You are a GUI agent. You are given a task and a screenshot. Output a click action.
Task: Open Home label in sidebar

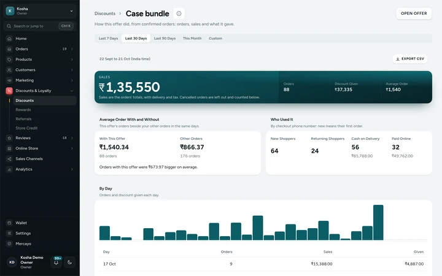(x=21, y=39)
